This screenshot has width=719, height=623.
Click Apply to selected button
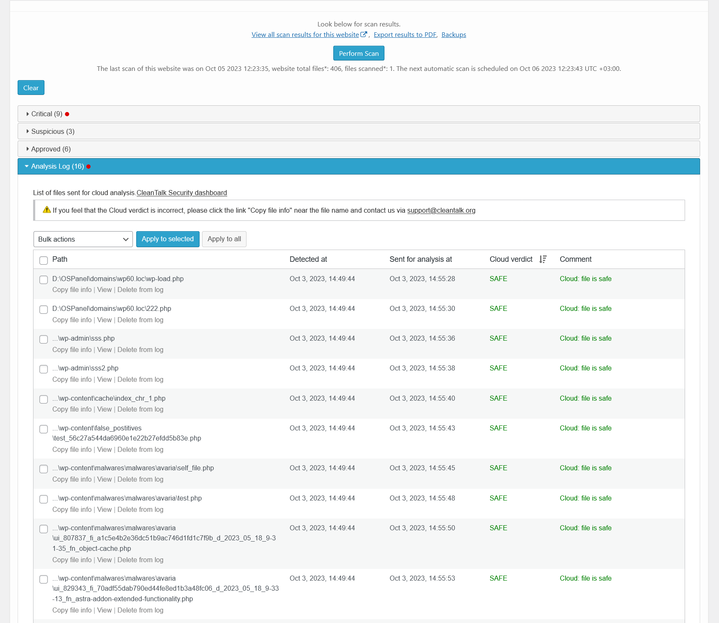(168, 239)
